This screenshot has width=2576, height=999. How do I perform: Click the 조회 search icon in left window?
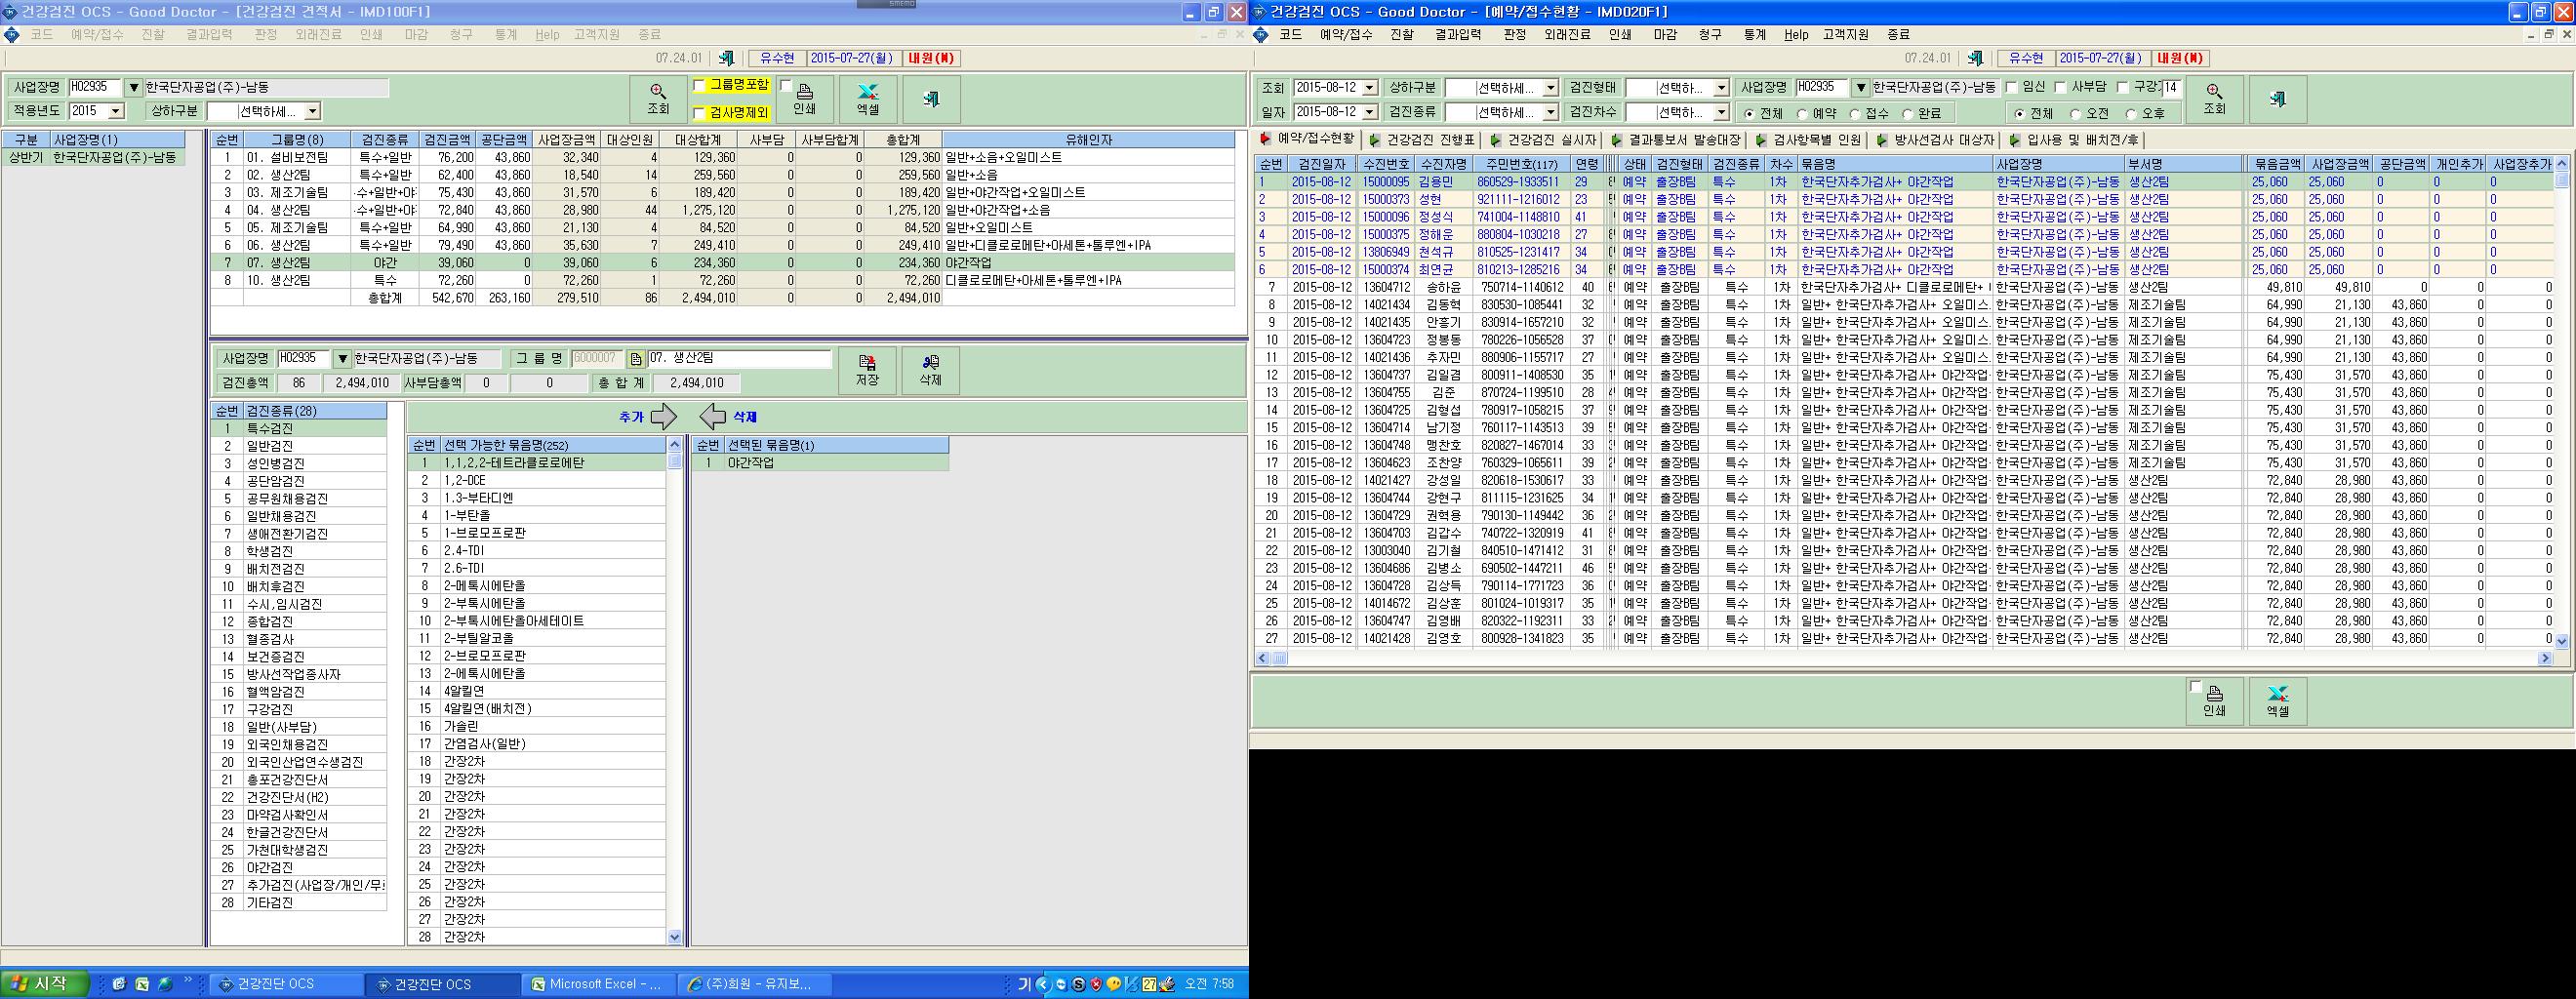click(657, 100)
